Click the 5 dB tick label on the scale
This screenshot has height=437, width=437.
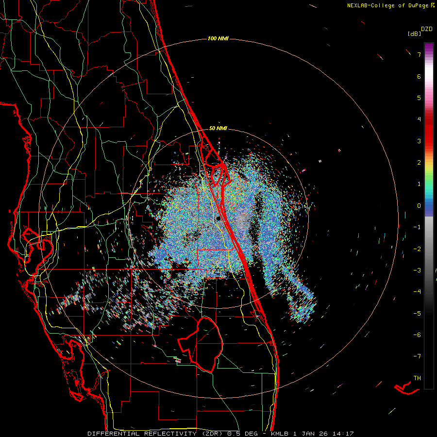tap(419, 98)
